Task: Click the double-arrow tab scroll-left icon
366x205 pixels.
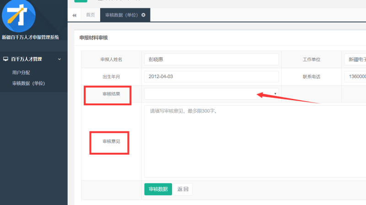Action: [x=75, y=15]
